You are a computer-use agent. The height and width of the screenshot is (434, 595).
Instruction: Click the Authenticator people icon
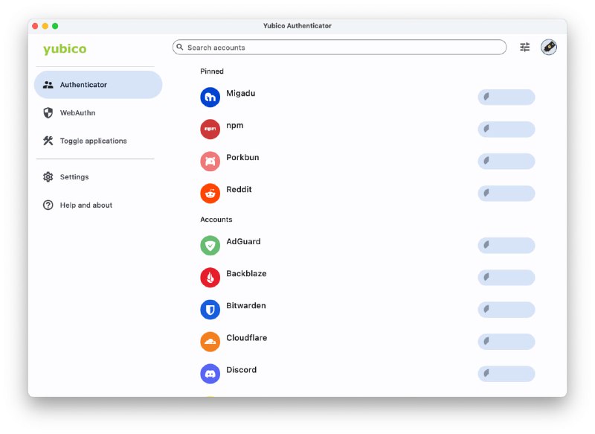coord(48,85)
